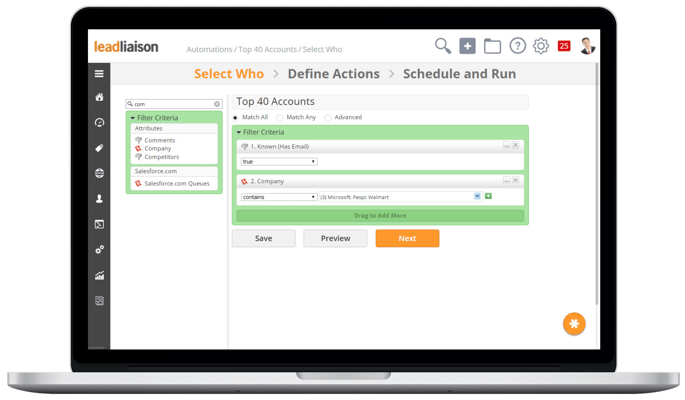Minimize the Company criterion
The image size is (685, 400).
(507, 180)
